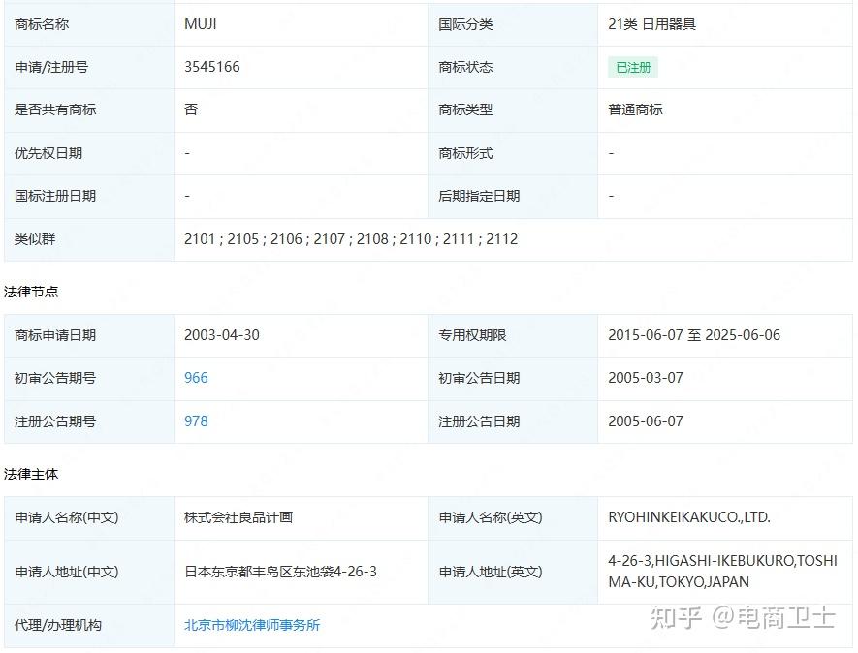
Task: Click the 国标注册日期 label cell
Action: 89,197
